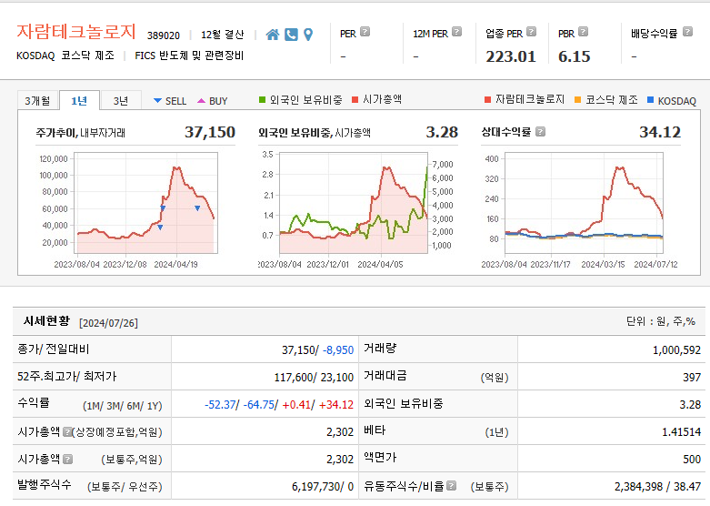The height and width of the screenshot is (506, 710).
Task: Click the KOSDAQ 코스닥 제조 classification text
Action: point(65,56)
